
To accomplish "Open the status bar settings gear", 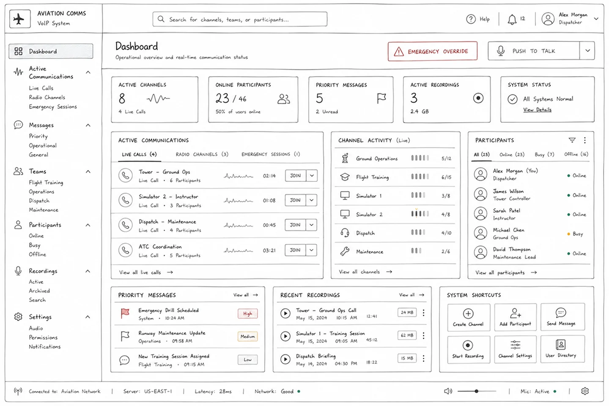I will [585, 391].
